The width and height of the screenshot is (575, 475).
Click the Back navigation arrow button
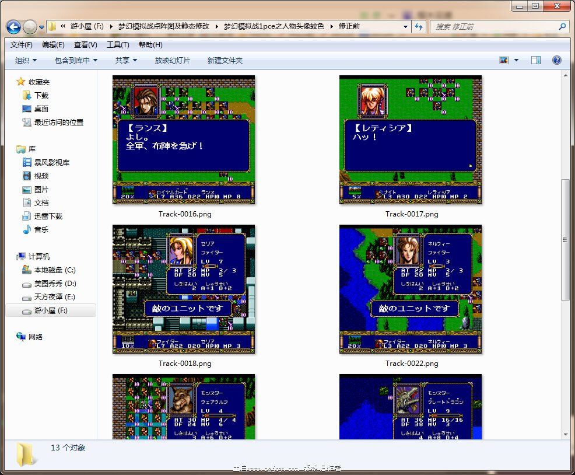(13, 27)
